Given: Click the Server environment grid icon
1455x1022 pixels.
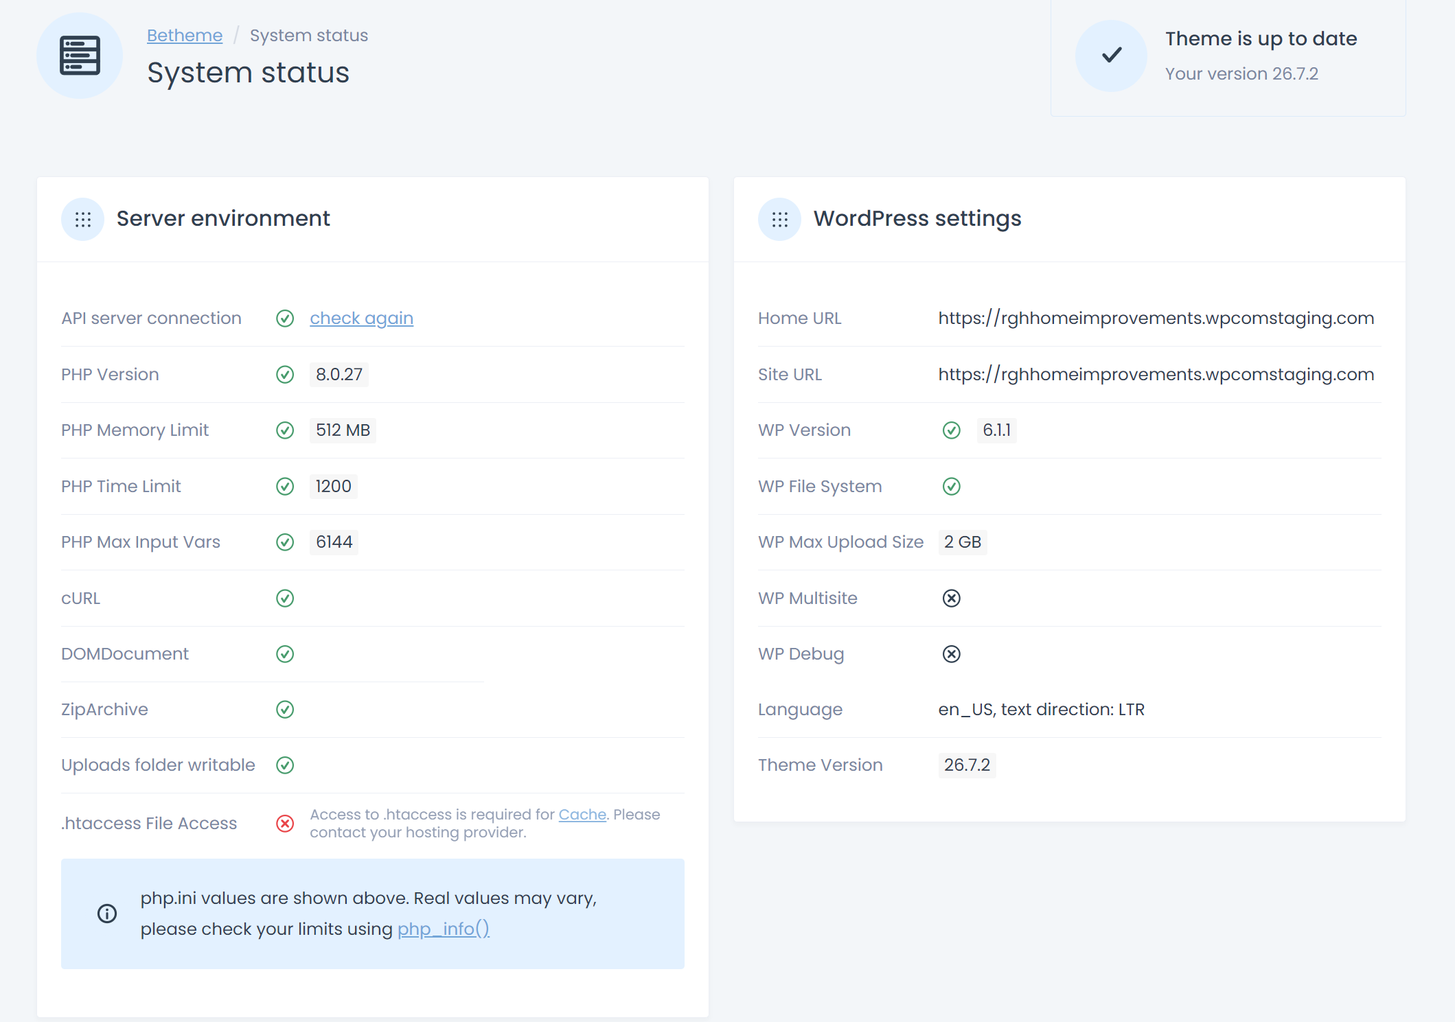Looking at the screenshot, I should tap(82, 219).
